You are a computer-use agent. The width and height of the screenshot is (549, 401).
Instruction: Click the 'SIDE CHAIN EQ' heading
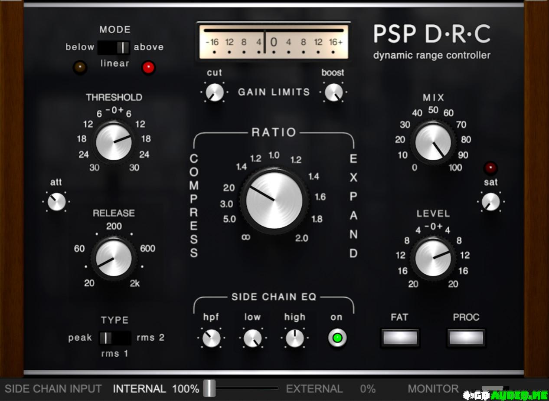pyautogui.click(x=274, y=297)
